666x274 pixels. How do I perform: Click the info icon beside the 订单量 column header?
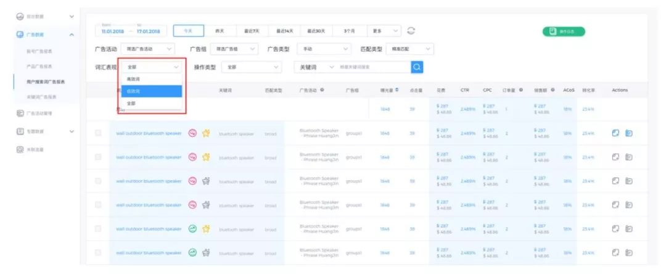point(520,90)
